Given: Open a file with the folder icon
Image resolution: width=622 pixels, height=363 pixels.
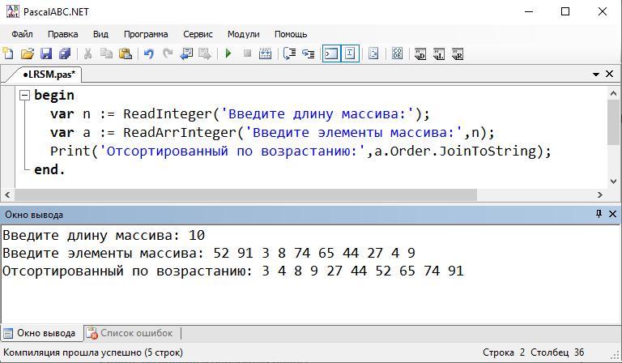Looking at the screenshot, I should 27,53.
